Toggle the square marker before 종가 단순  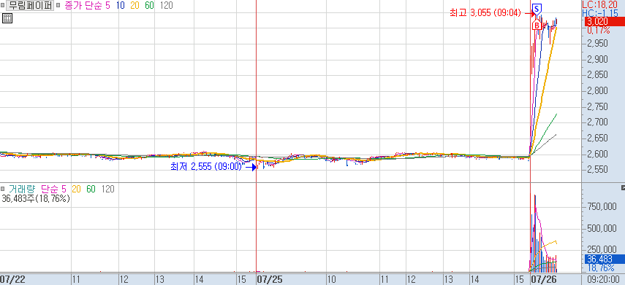(58, 6)
